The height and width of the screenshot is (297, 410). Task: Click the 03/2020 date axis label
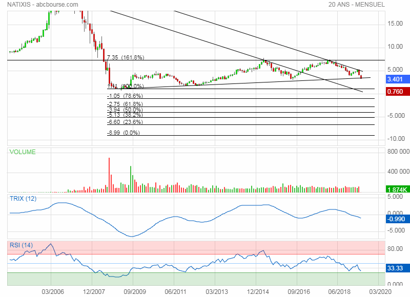tap(380, 291)
